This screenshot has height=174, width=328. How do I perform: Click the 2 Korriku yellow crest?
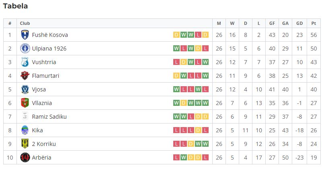coord(25,144)
